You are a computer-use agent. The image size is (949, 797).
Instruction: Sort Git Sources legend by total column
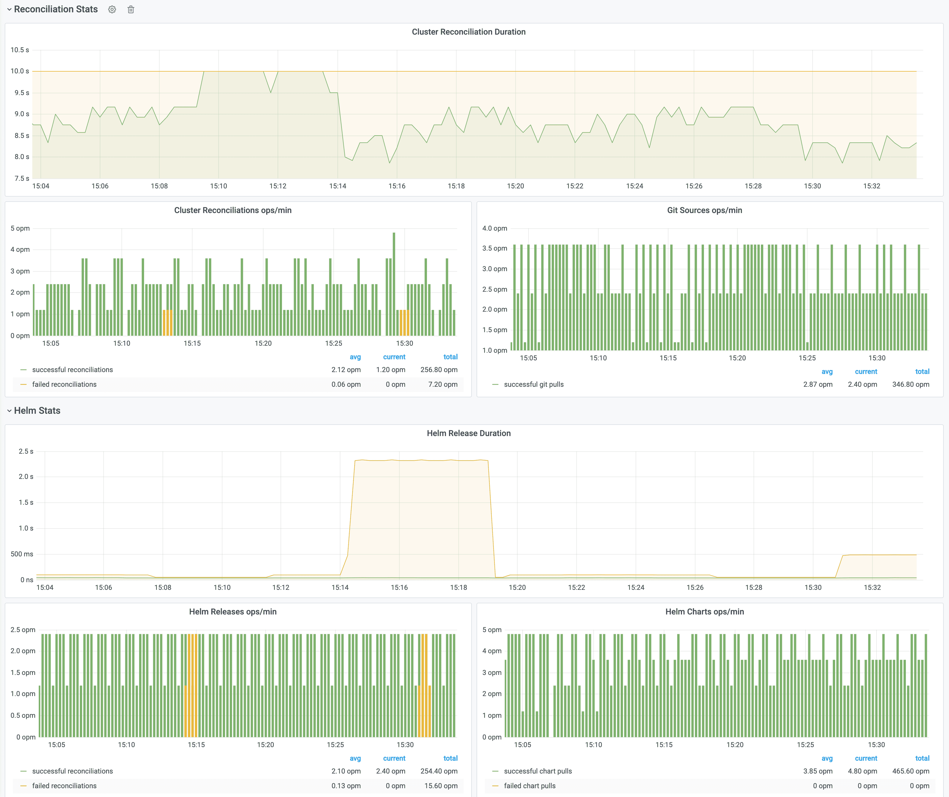pyautogui.click(x=922, y=372)
